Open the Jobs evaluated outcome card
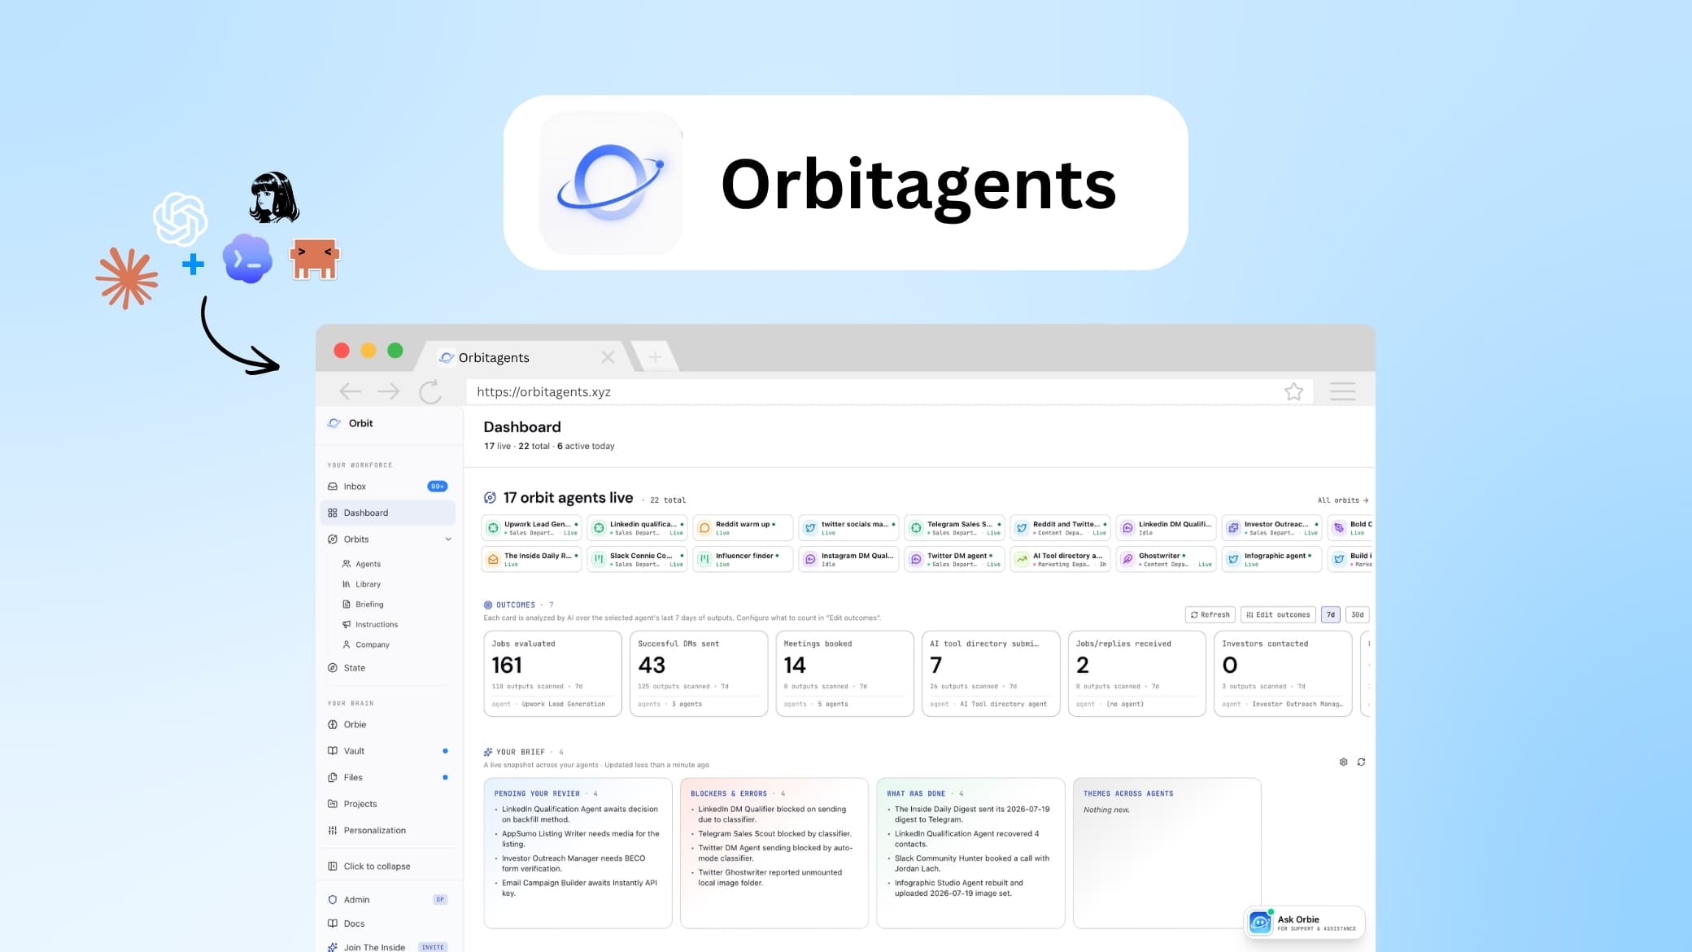Image resolution: width=1692 pixels, height=952 pixels. click(x=553, y=674)
